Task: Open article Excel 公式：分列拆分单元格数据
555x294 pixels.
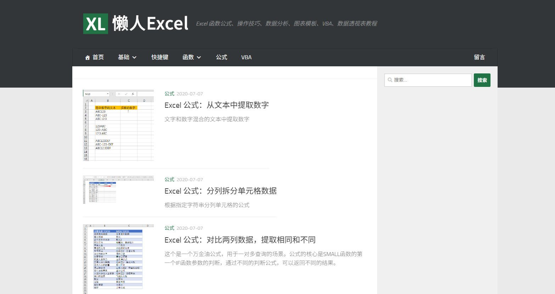Action: [x=220, y=191]
